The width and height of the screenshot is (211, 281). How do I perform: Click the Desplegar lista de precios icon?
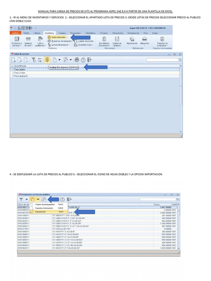point(47,60)
